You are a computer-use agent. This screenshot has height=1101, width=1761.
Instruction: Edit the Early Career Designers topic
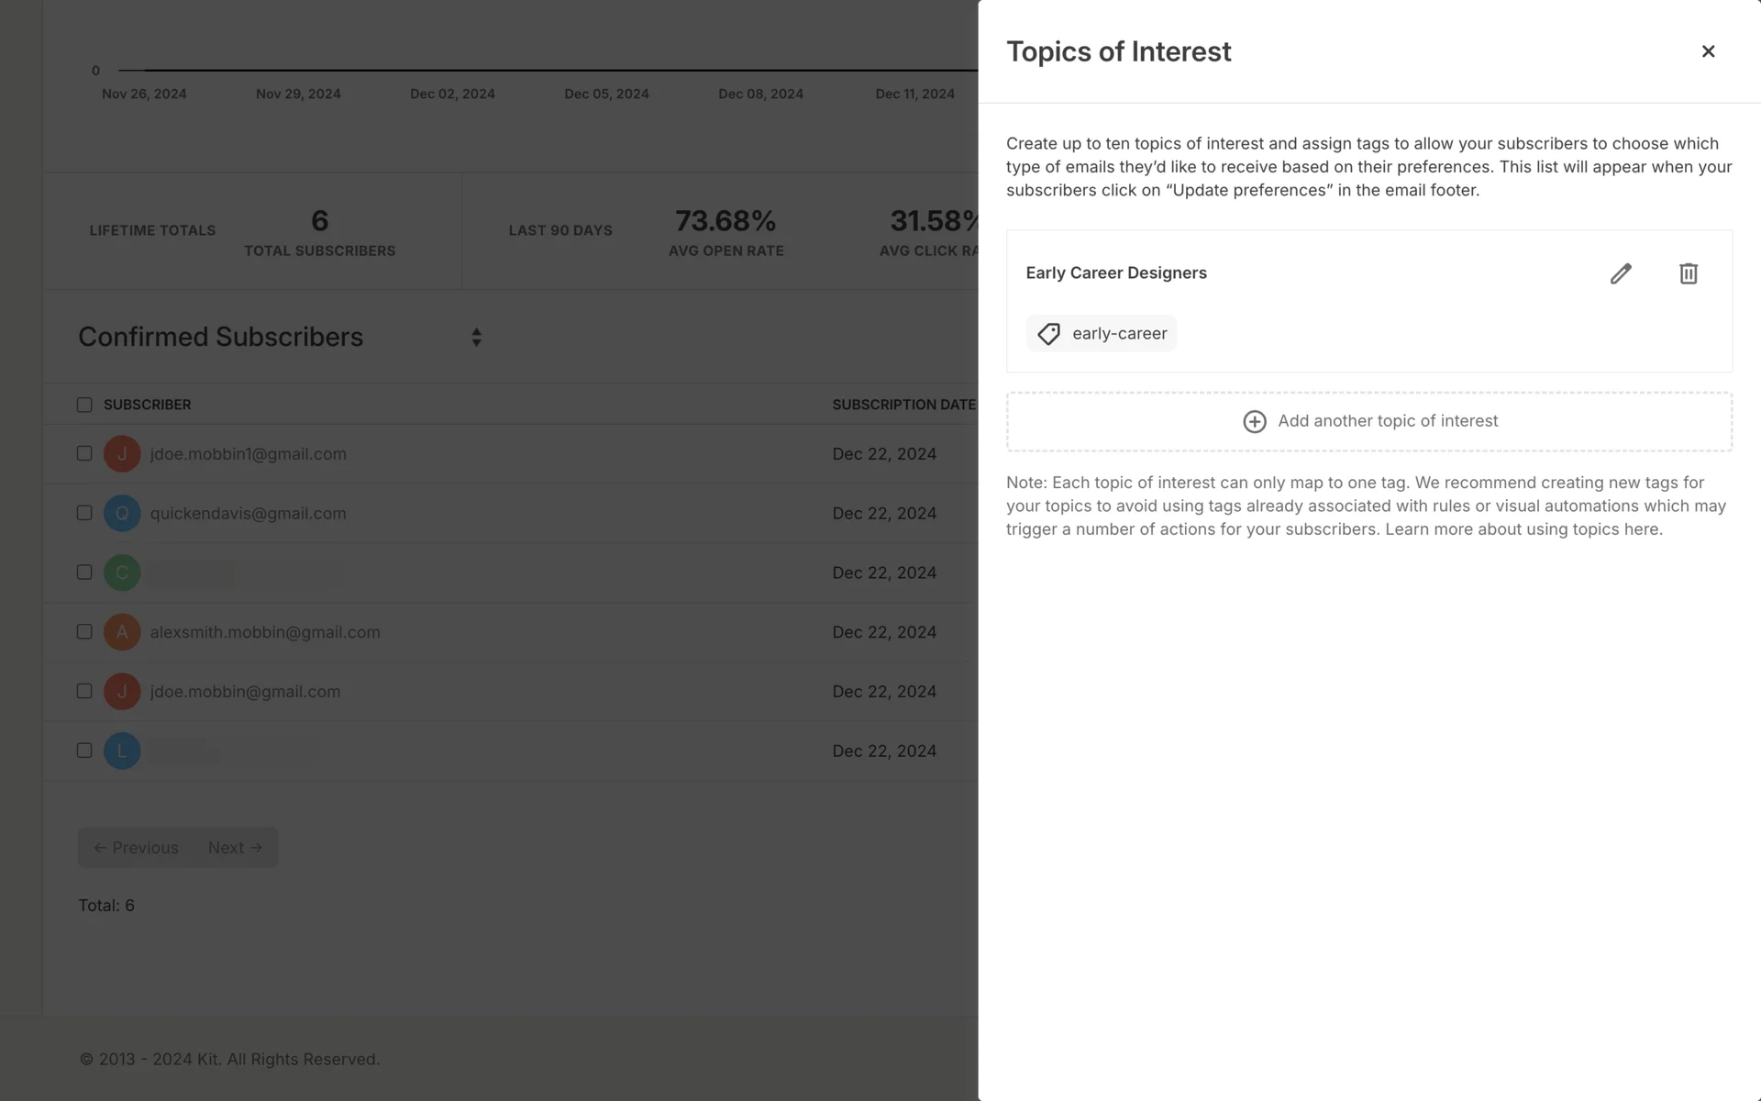point(1621,273)
